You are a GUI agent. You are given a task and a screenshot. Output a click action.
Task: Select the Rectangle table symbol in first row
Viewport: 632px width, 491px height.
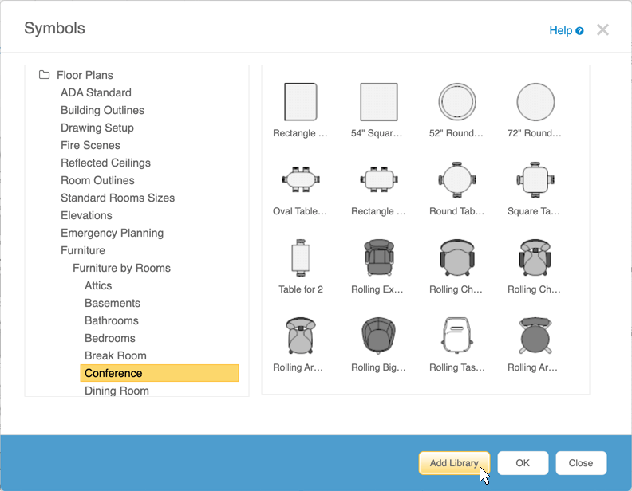(x=301, y=102)
